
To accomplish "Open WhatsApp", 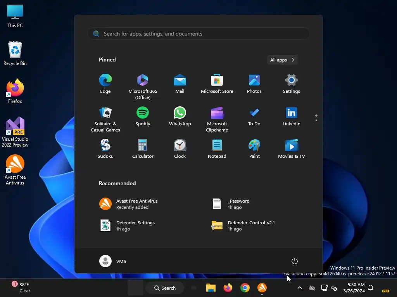I will pyautogui.click(x=180, y=116).
